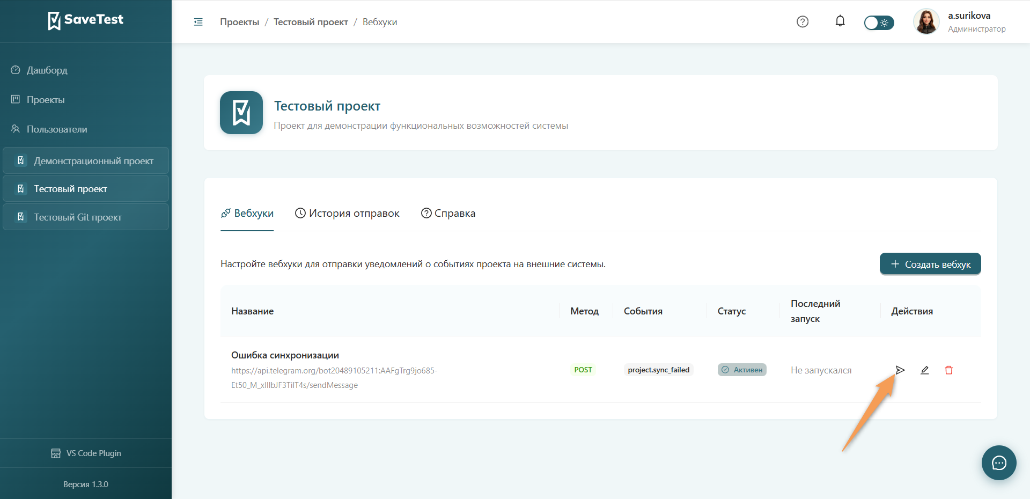Open the chat support bubble
Screen dimensions: 1030x499
(x=999, y=463)
